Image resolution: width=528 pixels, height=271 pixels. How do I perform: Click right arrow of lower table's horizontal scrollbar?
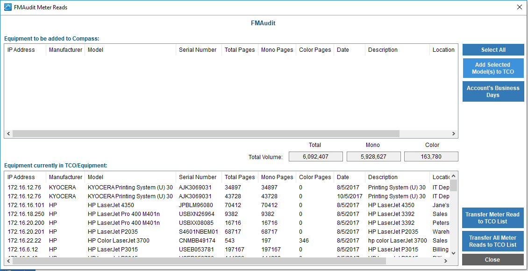tap(445, 261)
